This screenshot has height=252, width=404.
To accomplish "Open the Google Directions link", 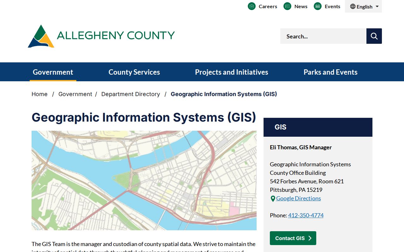I will [x=299, y=198].
